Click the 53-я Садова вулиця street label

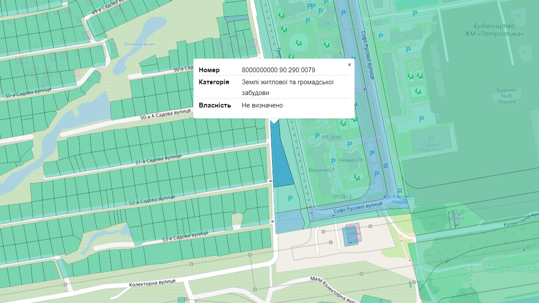tap(185, 236)
